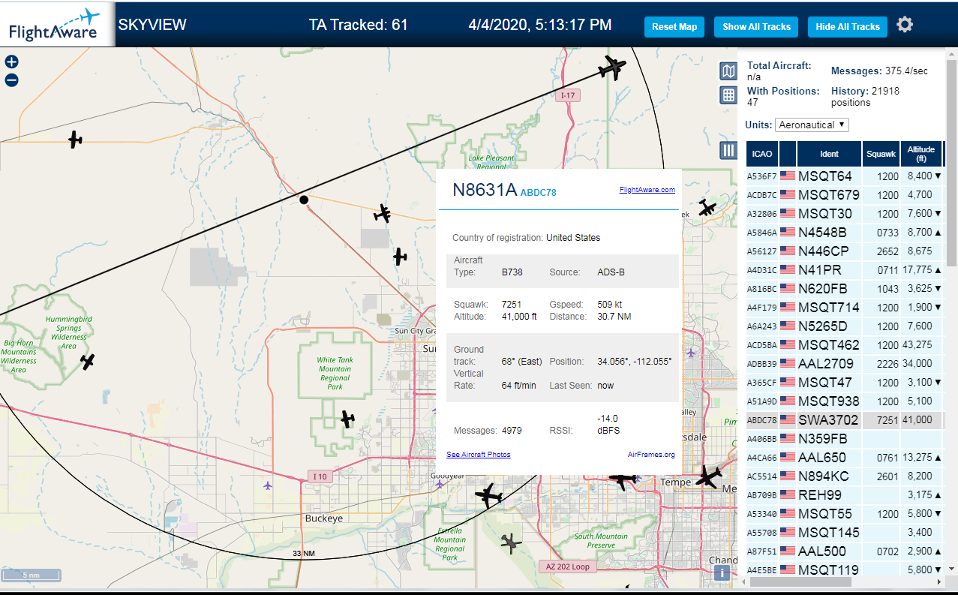
Task: Select the N620FB row
Action: click(x=844, y=289)
